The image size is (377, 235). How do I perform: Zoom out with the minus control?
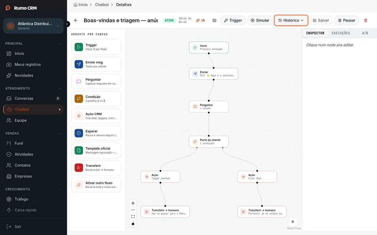(133, 210)
